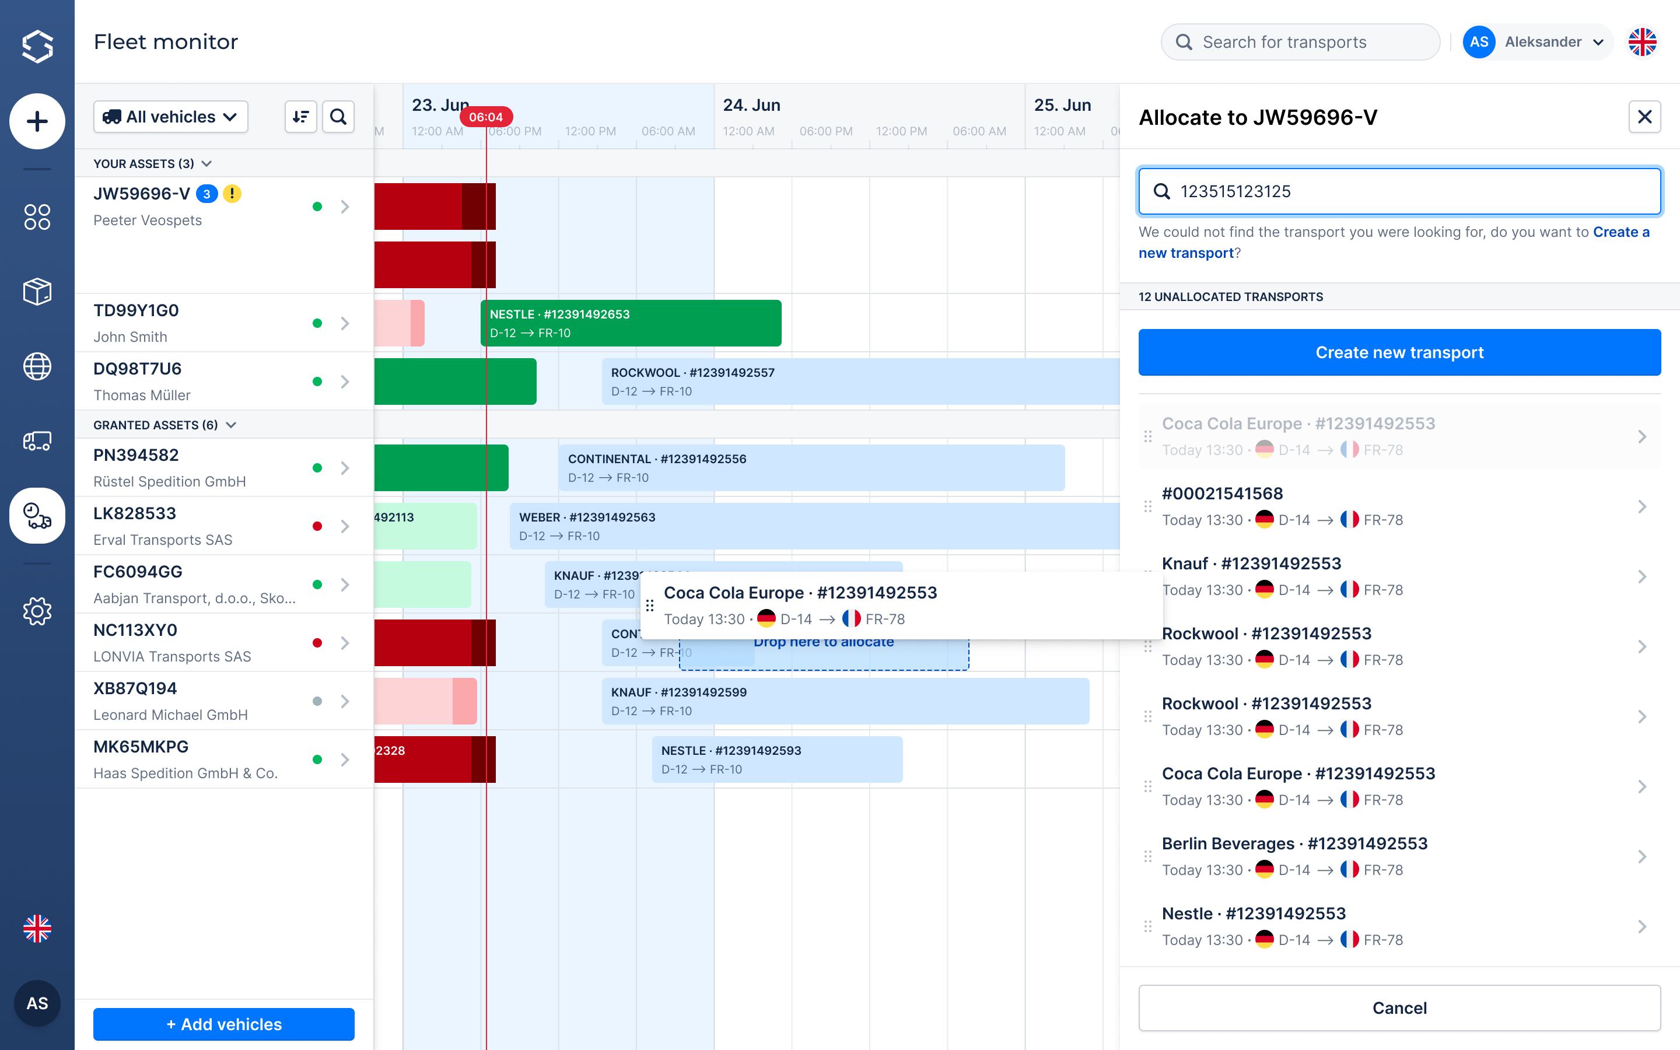Open the globe network section in the sidebar

point(37,367)
